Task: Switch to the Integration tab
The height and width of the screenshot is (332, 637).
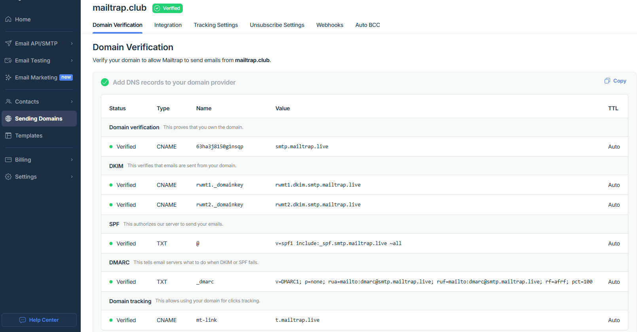Action: (x=168, y=25)
